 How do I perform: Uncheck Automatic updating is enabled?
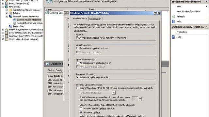(77, 77)
